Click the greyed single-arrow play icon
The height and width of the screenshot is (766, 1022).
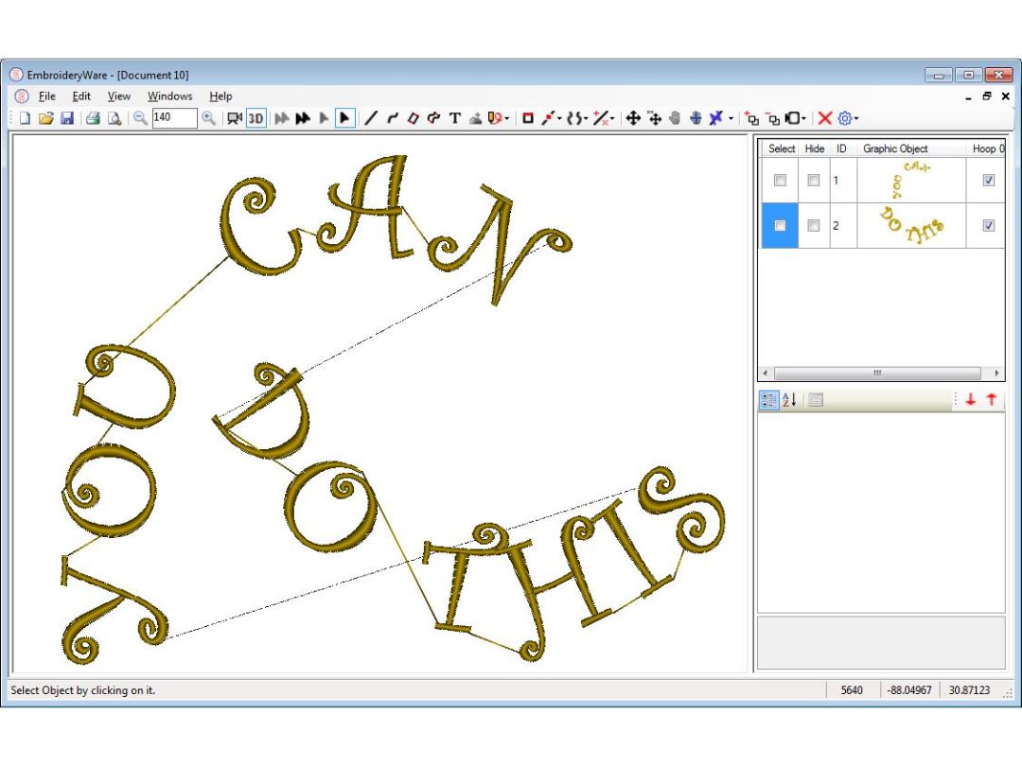point(324,118)
